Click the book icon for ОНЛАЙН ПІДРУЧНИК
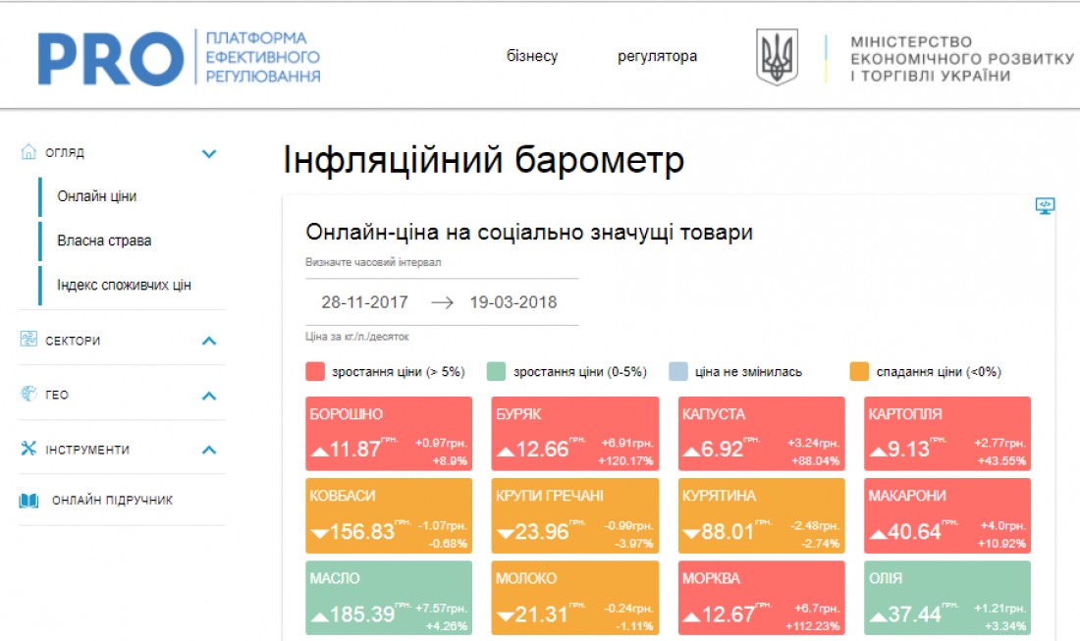Viewport: 1080px width, 641px height. (29, 501)
